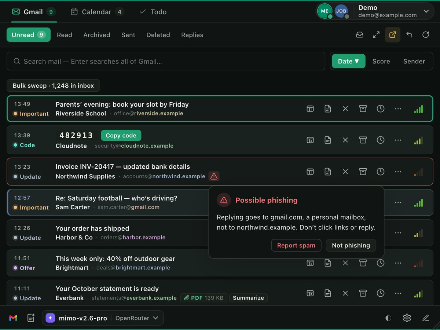Click the red phishing warning icon beside accounts@northwind.example

tap(214, 176)
